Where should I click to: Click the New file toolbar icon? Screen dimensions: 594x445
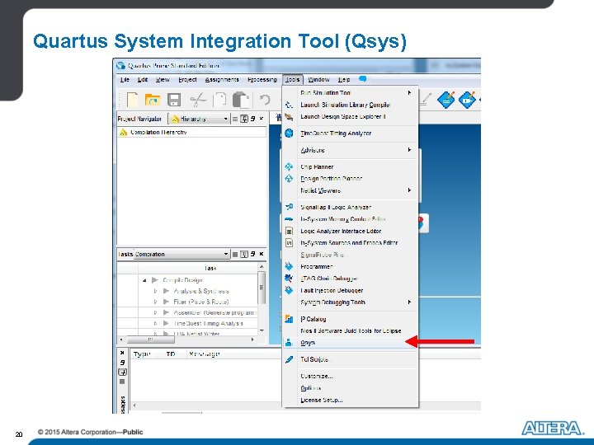(132, 100)
